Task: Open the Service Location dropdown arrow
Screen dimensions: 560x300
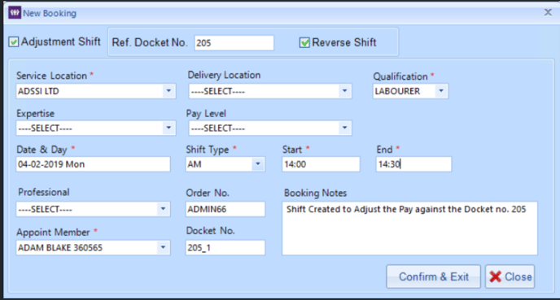Action: (168, 91)
